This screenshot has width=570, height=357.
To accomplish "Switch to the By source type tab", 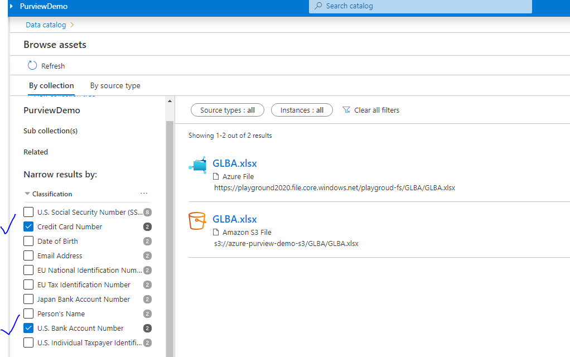I will [x=115, y=85].
